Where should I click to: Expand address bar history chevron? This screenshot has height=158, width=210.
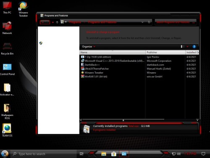click(x=142, y=22)
